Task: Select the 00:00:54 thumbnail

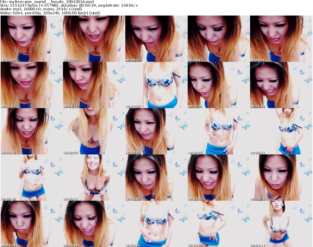Action: click(281, 39)
